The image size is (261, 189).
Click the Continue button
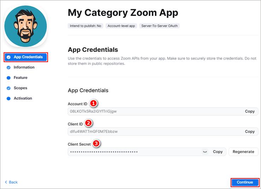pos(245,182)
